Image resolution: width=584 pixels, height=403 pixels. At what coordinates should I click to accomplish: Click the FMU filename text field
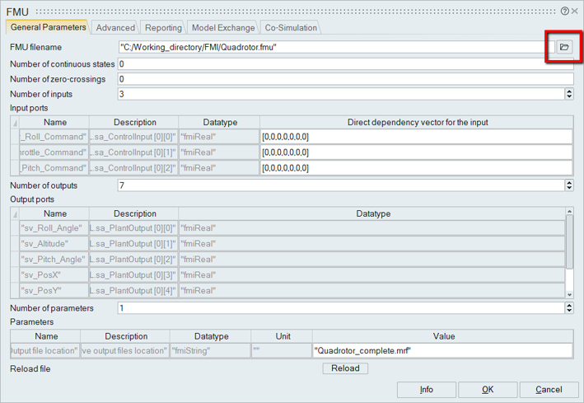pos(332,48)
